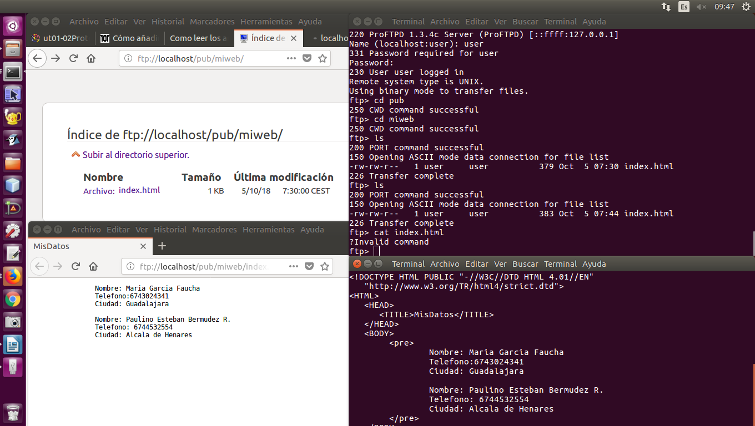Screen dimensions: 755x426
Task: Click '230 User user logged in' line
Action: pos(406,72)
